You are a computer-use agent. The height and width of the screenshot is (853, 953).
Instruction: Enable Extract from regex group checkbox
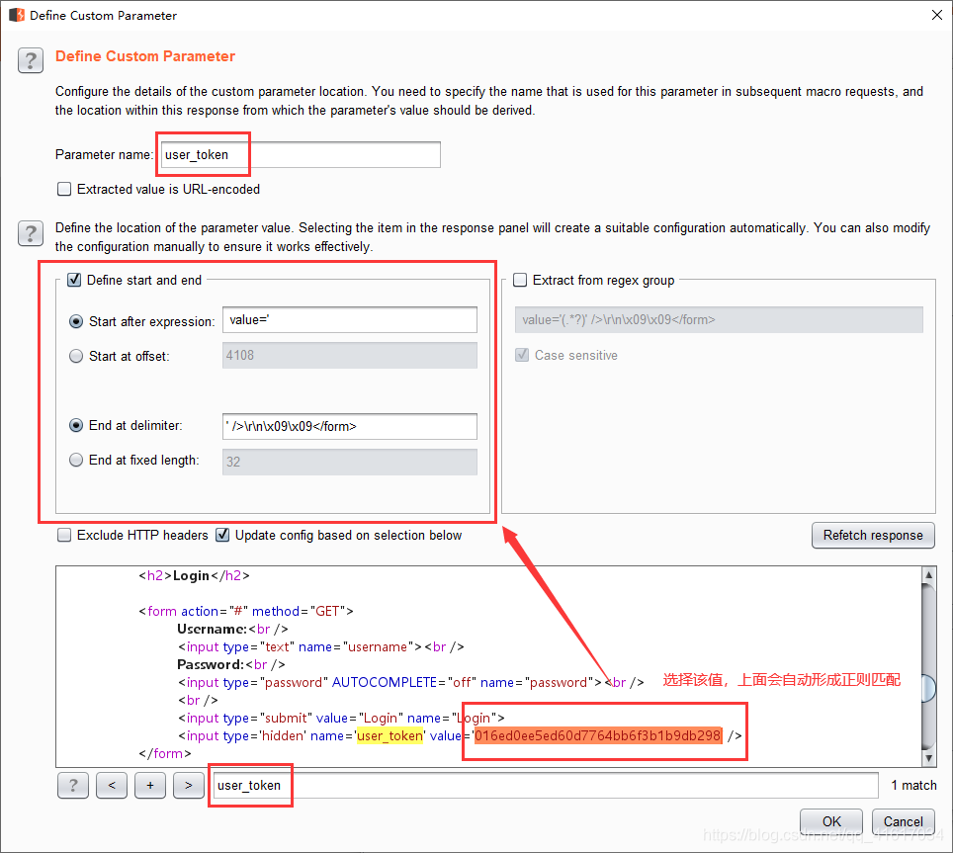pyautogui.click(x=520, y=280)
